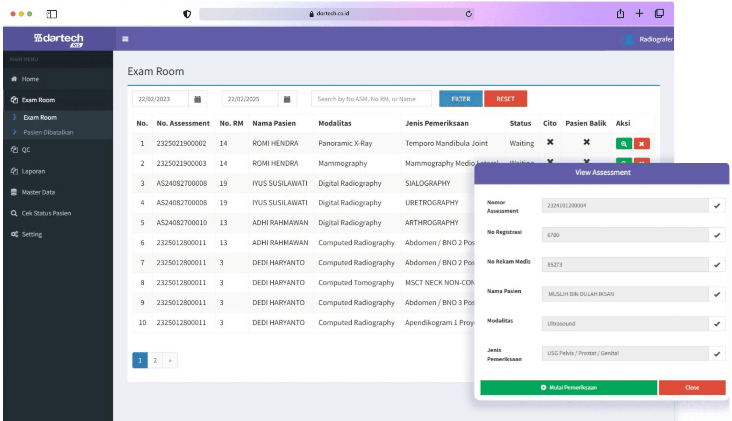
Task: Click the dartech RIS logo
Action: [58, 40]
